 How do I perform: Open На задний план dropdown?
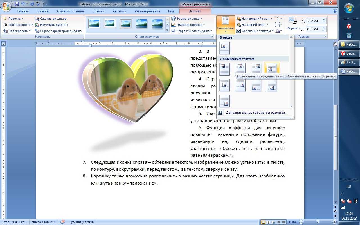[253, 25]
